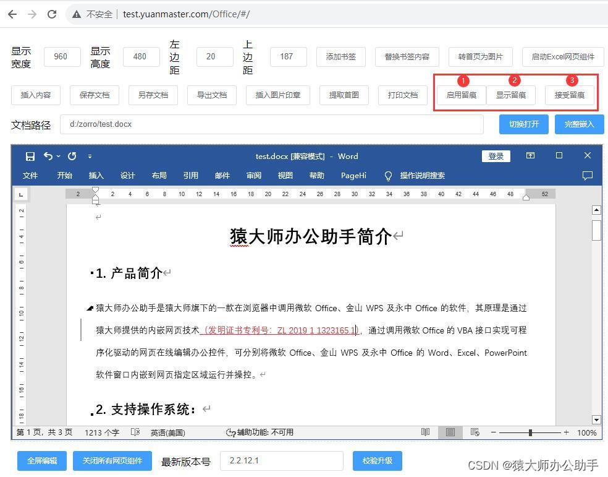Click the zoom in plus icon
This screenshot has width=608, height=477.
pos(566,432)
